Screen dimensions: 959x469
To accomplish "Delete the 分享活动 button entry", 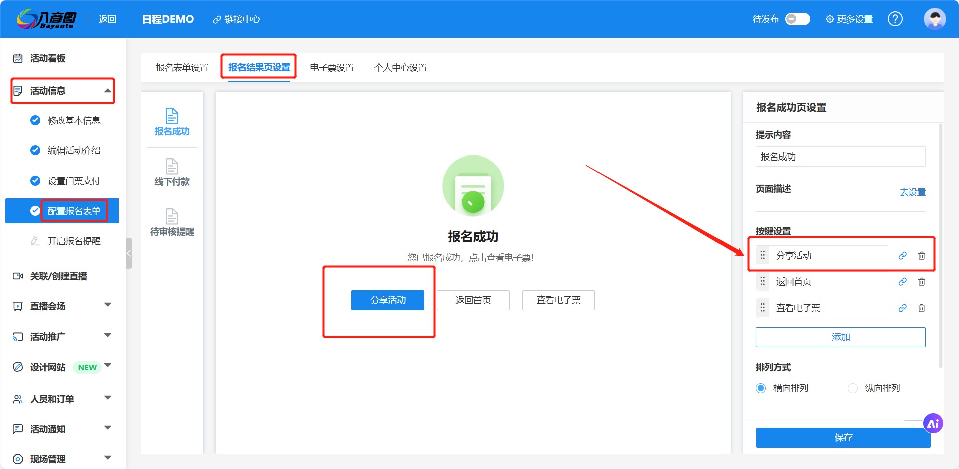I will (x=921, y=256).
